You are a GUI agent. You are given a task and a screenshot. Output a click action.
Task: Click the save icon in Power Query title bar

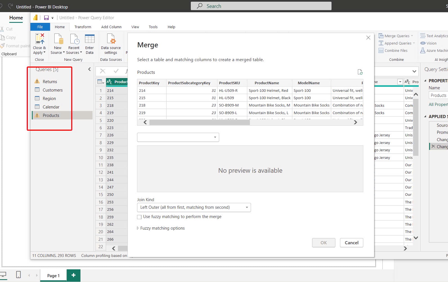(46, 18)
